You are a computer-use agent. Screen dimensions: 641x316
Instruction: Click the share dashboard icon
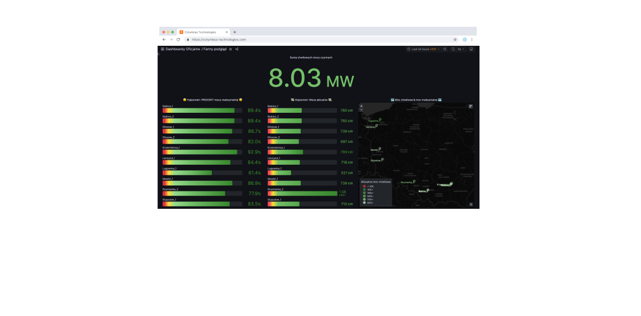pyautogui.click(x=237, y=49)
